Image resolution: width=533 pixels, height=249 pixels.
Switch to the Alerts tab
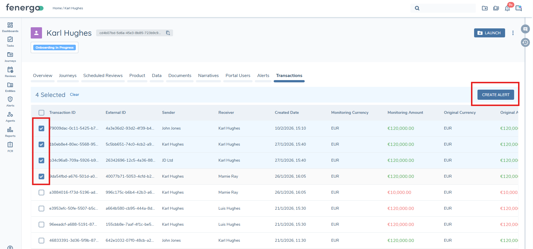tap(263, 76)
